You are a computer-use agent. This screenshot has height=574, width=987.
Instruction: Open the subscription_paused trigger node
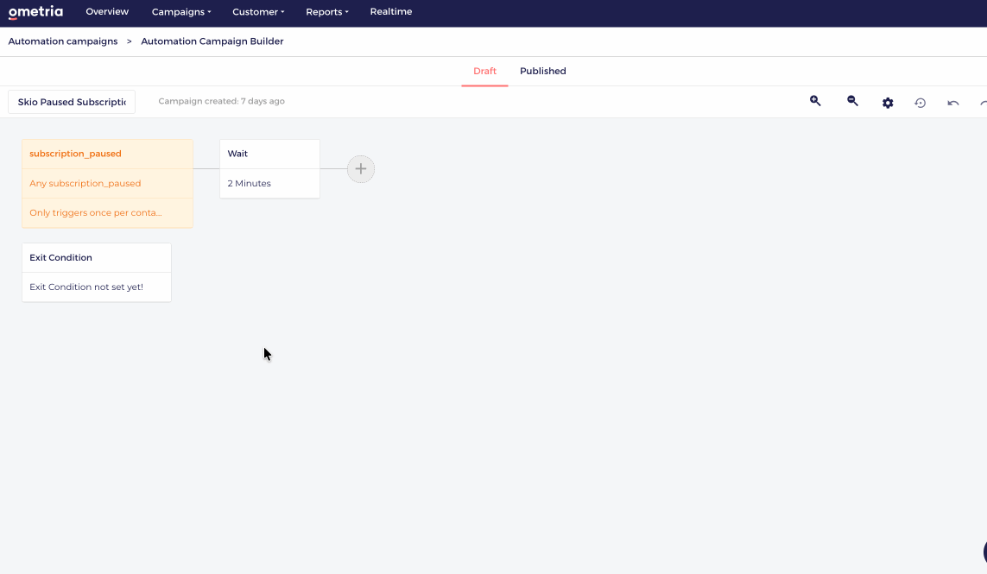tap(107, 154)
